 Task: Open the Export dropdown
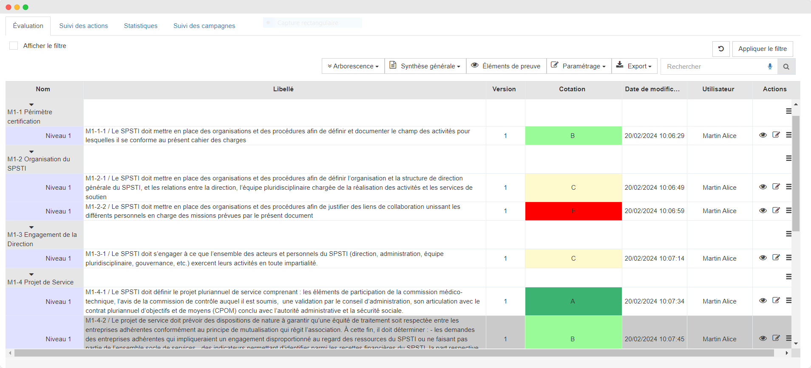tap(634, 66)
